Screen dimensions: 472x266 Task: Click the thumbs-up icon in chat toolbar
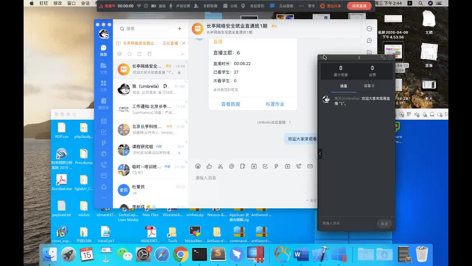209,166
